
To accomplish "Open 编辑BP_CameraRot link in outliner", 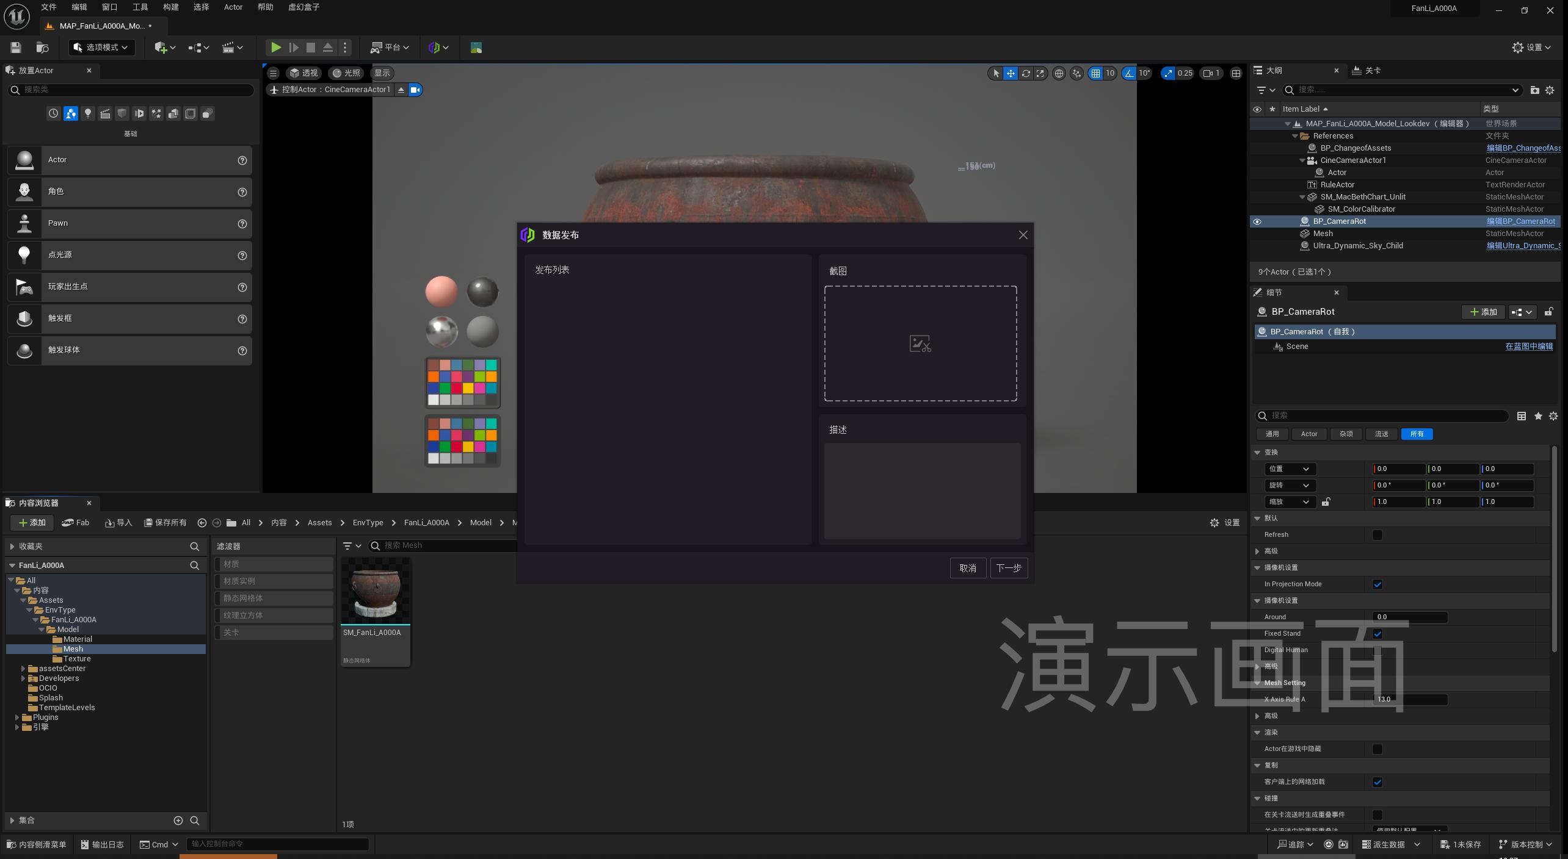I will [1521, 221].
